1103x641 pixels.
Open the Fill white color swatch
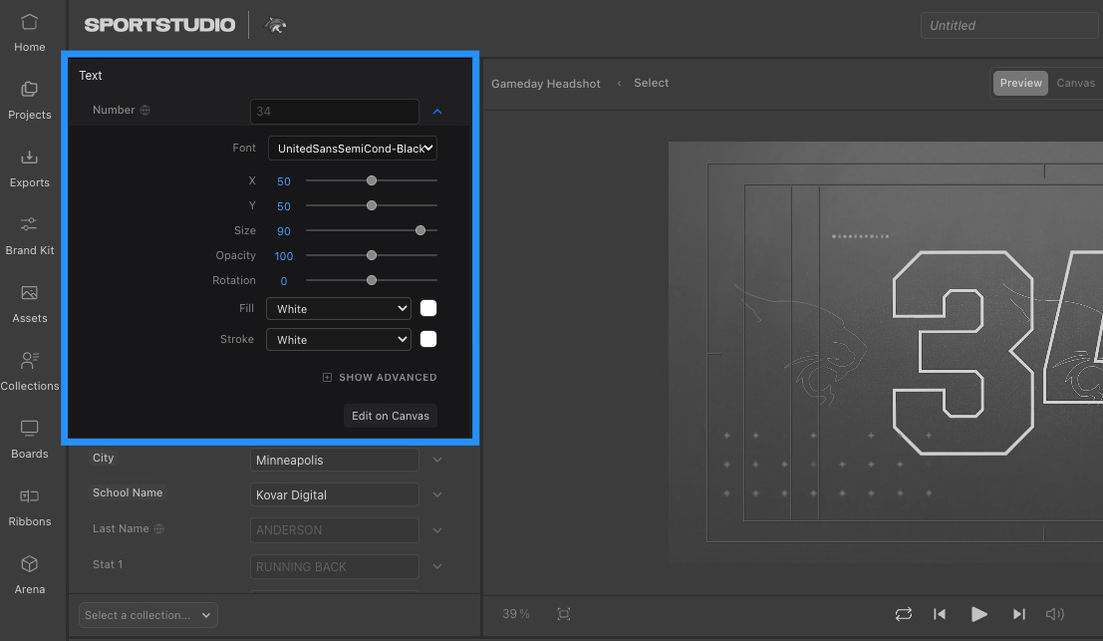pyautogui.click(x=428, y=308)
